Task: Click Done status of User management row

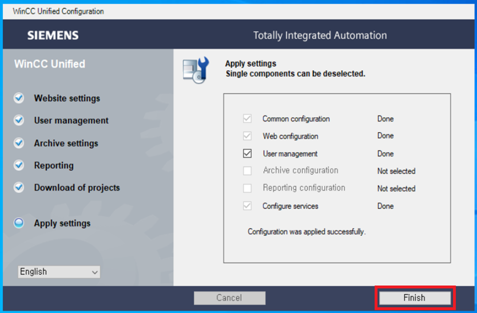Action: click(x=385, y=154)
